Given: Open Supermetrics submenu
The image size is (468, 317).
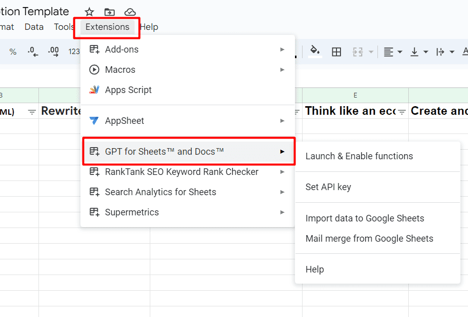Looking at the screenshot, I should pos(188,212).
